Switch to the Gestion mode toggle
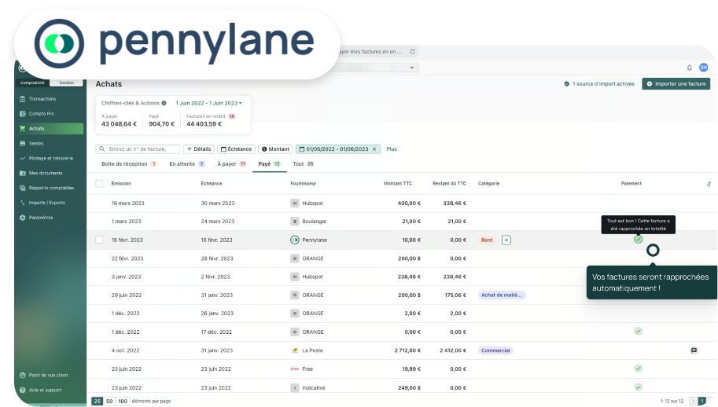This screenshot has height=407, width=718. 66,82
